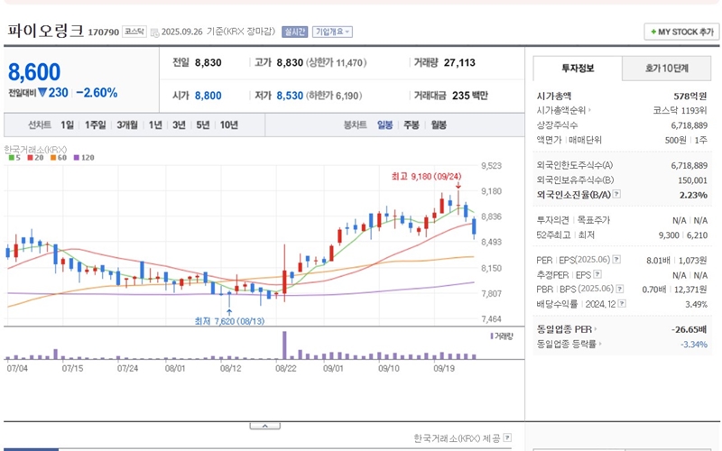The width and height of the screenshot is (722, 451).
Task: Click the stock code 170790
Action: click(103, 32)
